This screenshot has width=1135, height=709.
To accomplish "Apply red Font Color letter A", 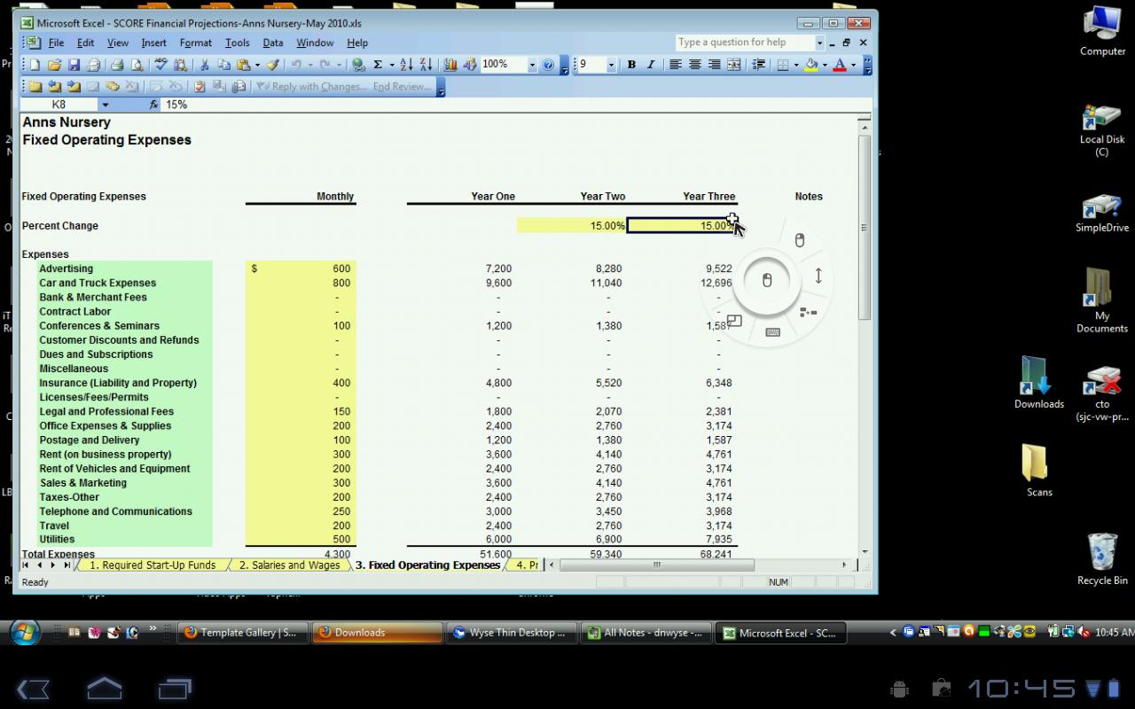I will [839, 65].
